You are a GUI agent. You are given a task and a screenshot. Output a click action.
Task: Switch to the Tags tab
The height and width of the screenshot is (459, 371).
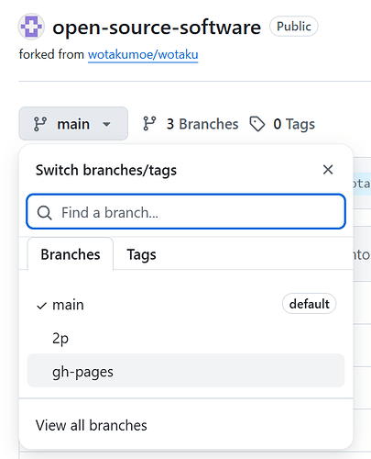point(141,254)
